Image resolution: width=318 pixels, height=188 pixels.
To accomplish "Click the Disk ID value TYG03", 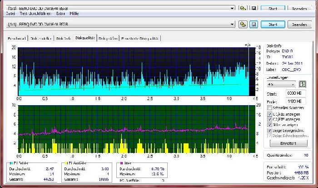I will pos(288,57).
